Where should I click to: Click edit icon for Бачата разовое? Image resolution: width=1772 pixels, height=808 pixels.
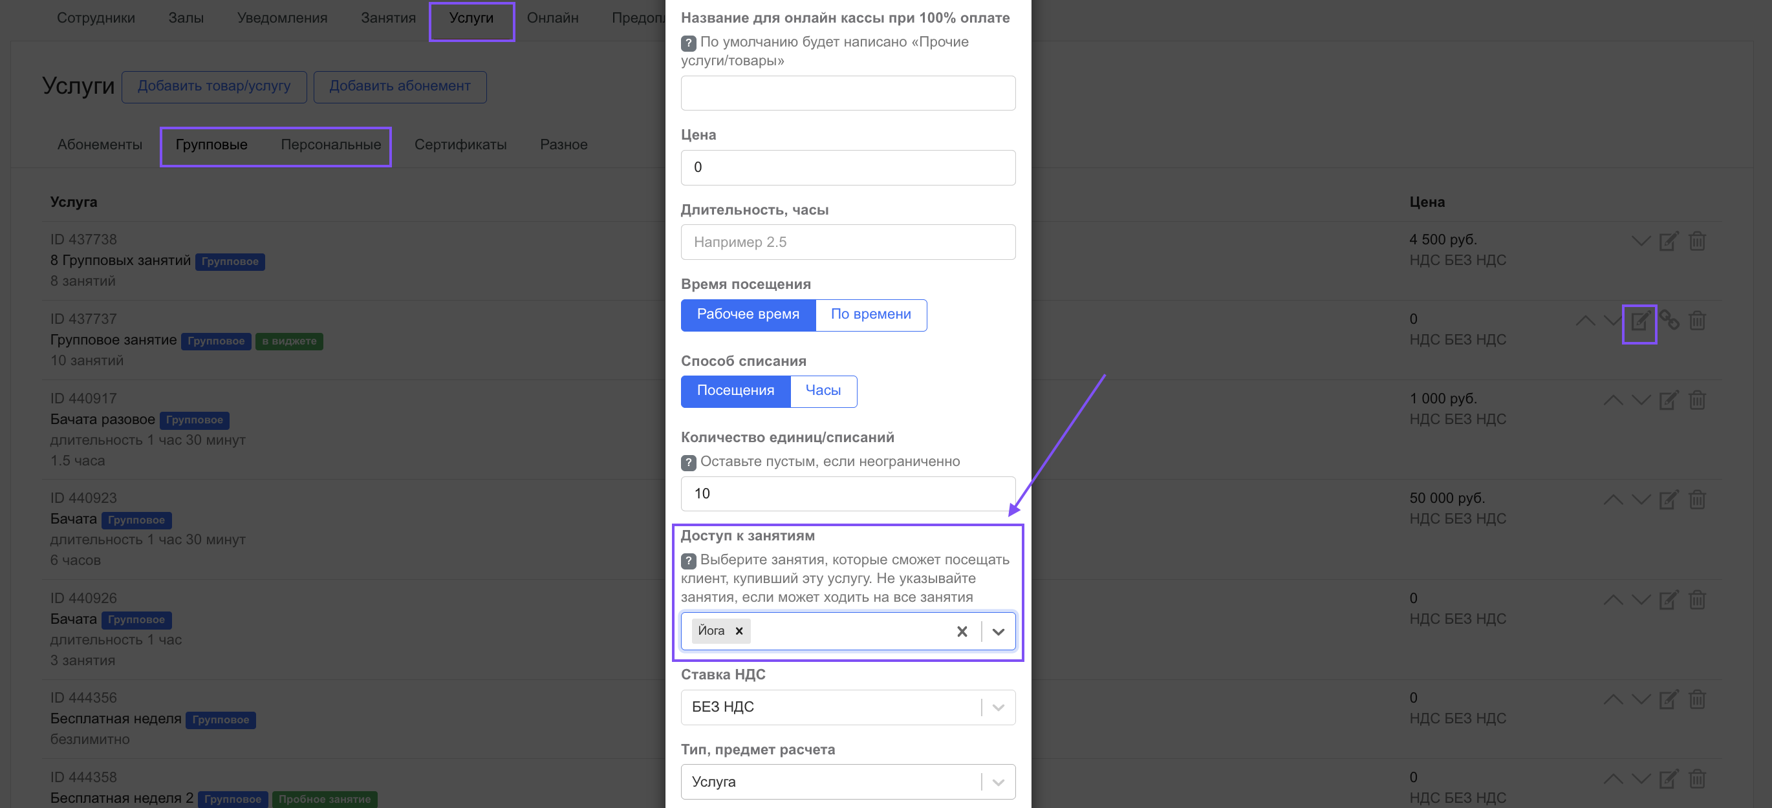coord(1668,400)
